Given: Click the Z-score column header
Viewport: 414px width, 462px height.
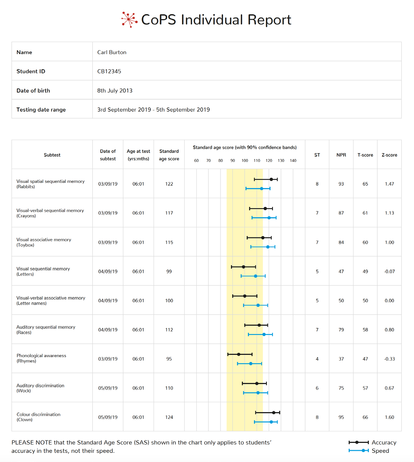Looking at the screenshot, I should [x=389, y=155].
